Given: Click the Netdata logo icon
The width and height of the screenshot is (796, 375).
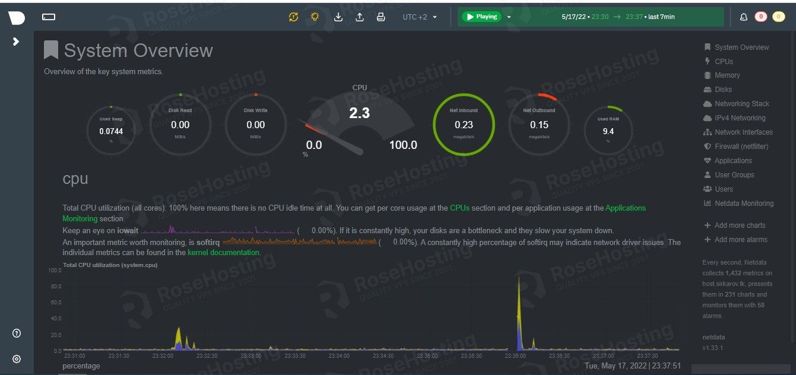Looking at the screenshot, I should (17, 18).
